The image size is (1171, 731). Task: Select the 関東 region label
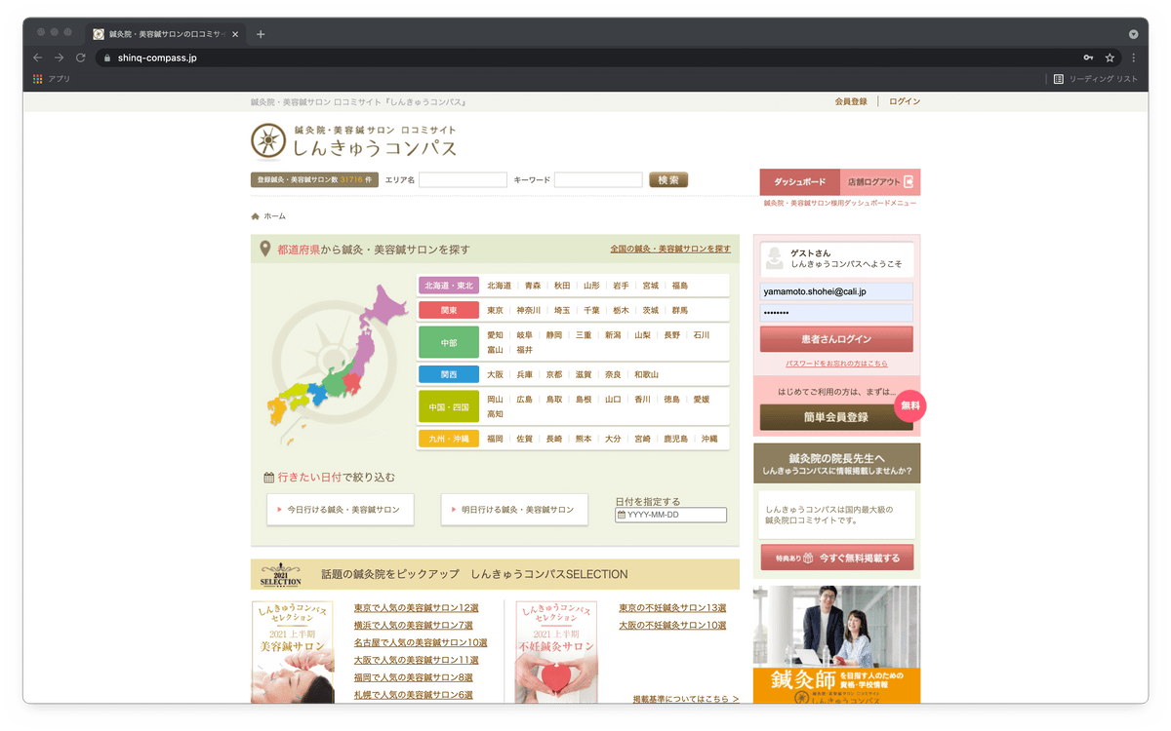coord(449,310)
